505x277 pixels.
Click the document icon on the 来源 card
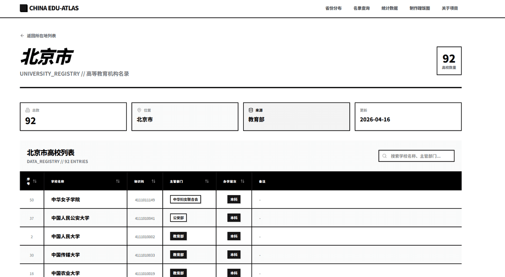(251, 109)
